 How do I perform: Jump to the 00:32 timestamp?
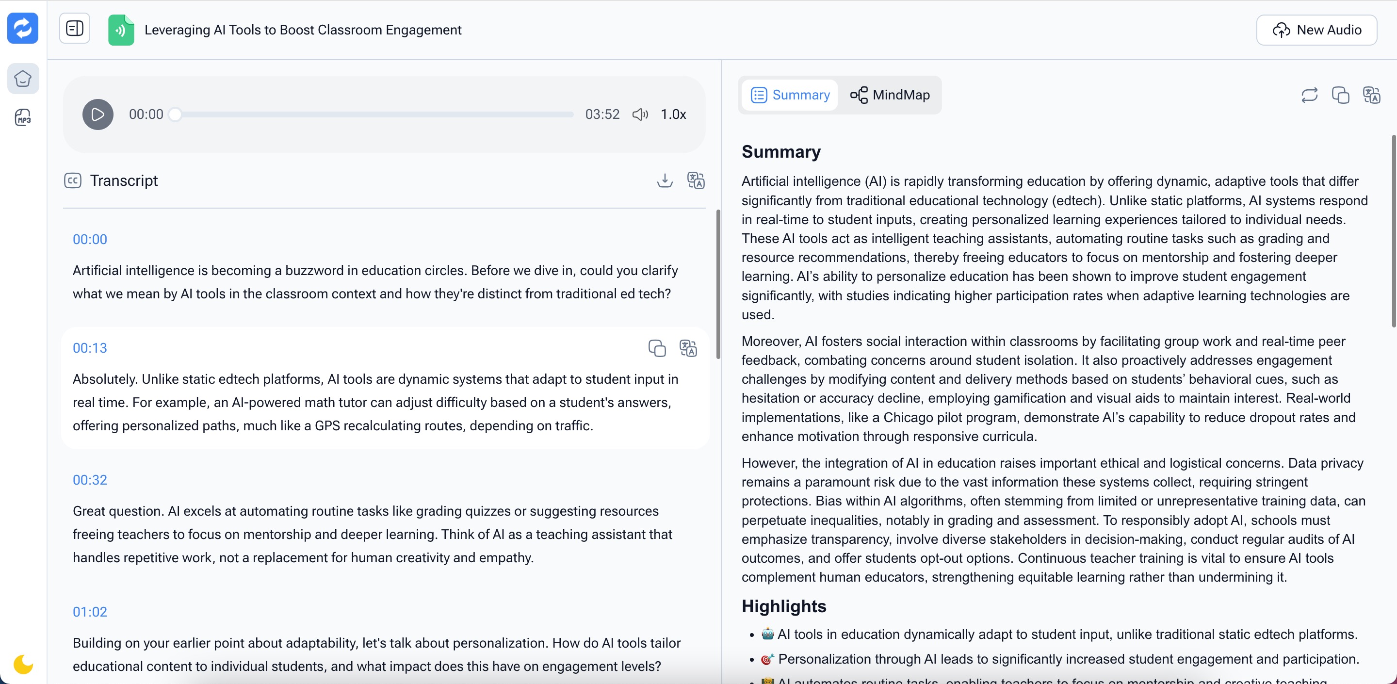(90, 480)
